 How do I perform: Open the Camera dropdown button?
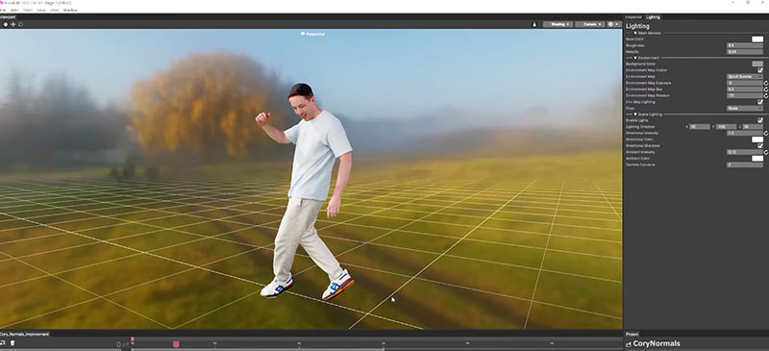pos(590,24)
